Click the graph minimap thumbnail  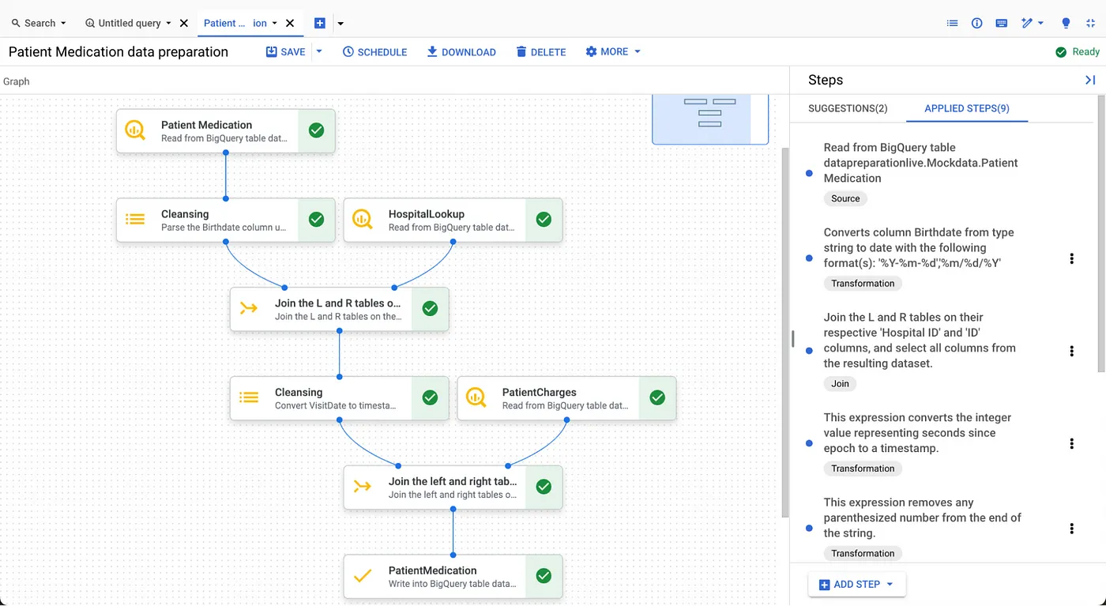click(x=709, y=119)
